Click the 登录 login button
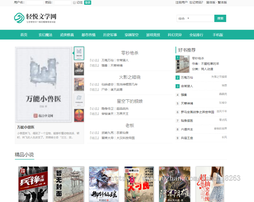Screen dimensions: 254x202 pos(87,3)
